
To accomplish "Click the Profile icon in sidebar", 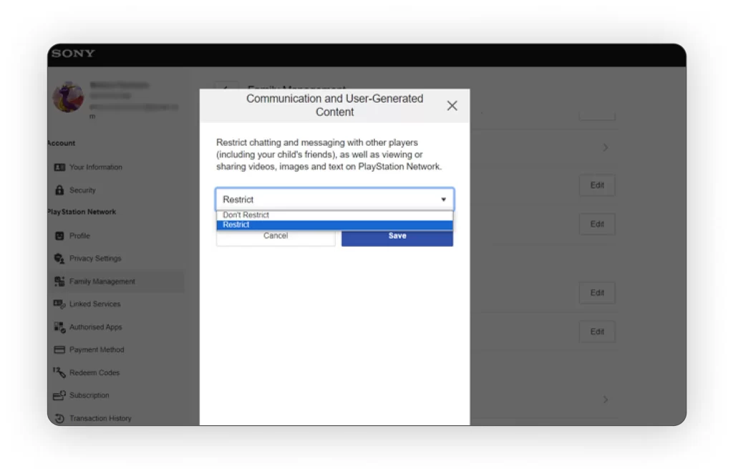I will coord(59,236).
